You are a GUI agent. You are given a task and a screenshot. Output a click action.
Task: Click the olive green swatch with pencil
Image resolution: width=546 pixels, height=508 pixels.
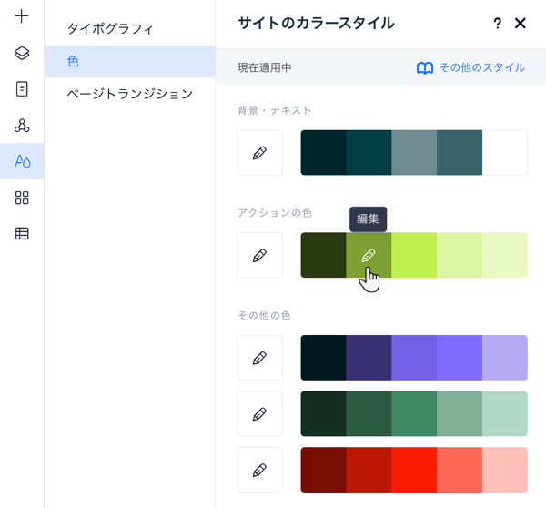(x=369, y=255)
